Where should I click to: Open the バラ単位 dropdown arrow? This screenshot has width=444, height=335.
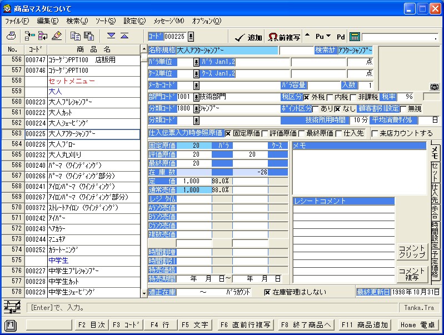coord(196,62)
